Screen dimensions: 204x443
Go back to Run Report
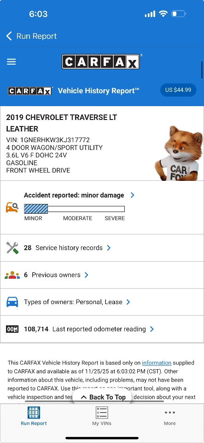(32, 36)
